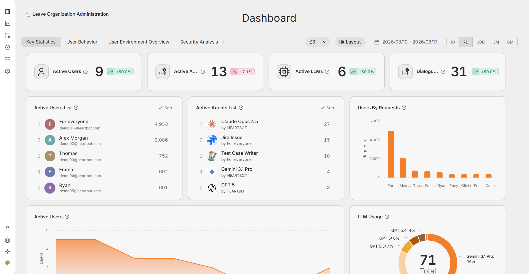Click the Claude Opus 4.5 agent icon
529x274 pixels.
pyautogui.click(x=212, y=124)
